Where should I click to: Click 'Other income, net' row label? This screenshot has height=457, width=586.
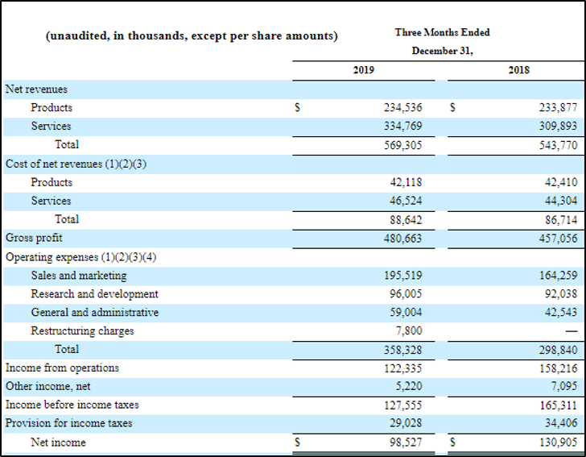[x=47, y=386]
